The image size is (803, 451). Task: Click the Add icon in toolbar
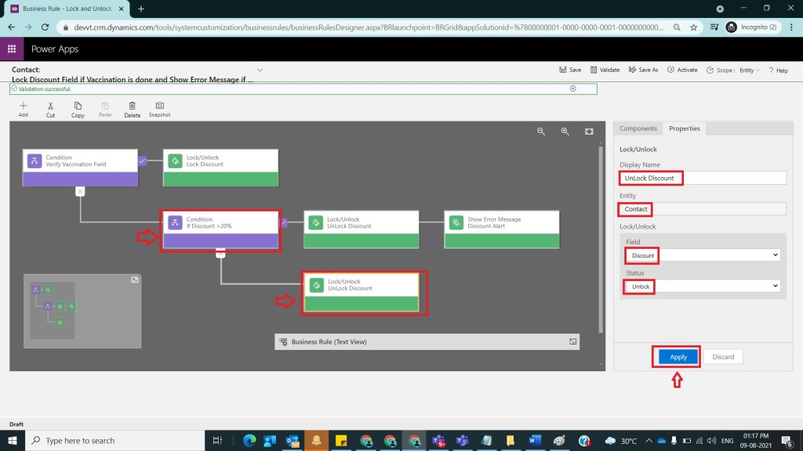pos(24,106)
